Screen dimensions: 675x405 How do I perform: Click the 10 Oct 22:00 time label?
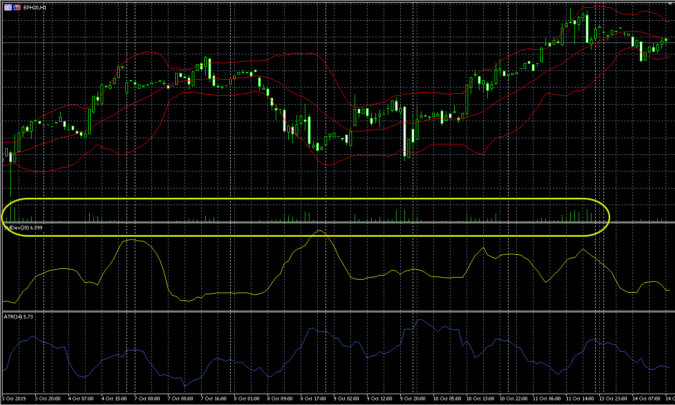514,399
